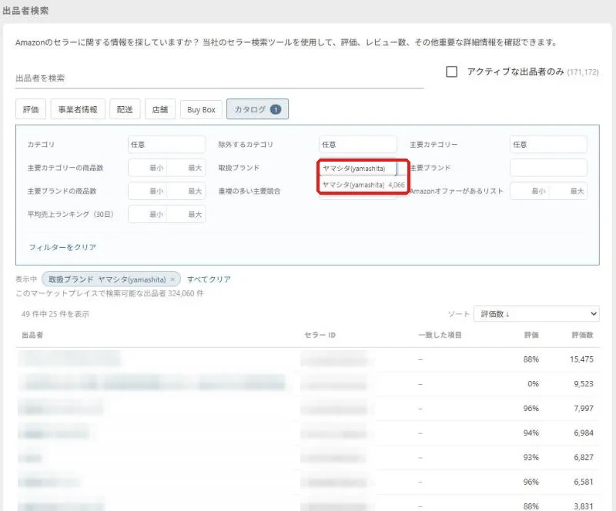Set 主要カテゴリーの商品数 maximum field
This screenshot has height=511, width=616.
186,168
